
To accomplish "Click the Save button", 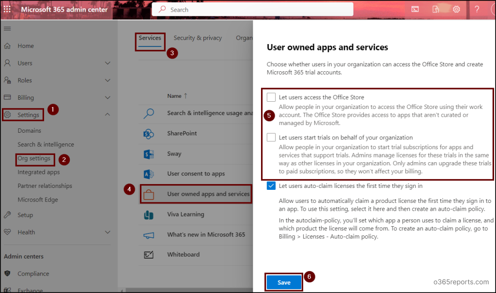I will (x=284, y=282).
